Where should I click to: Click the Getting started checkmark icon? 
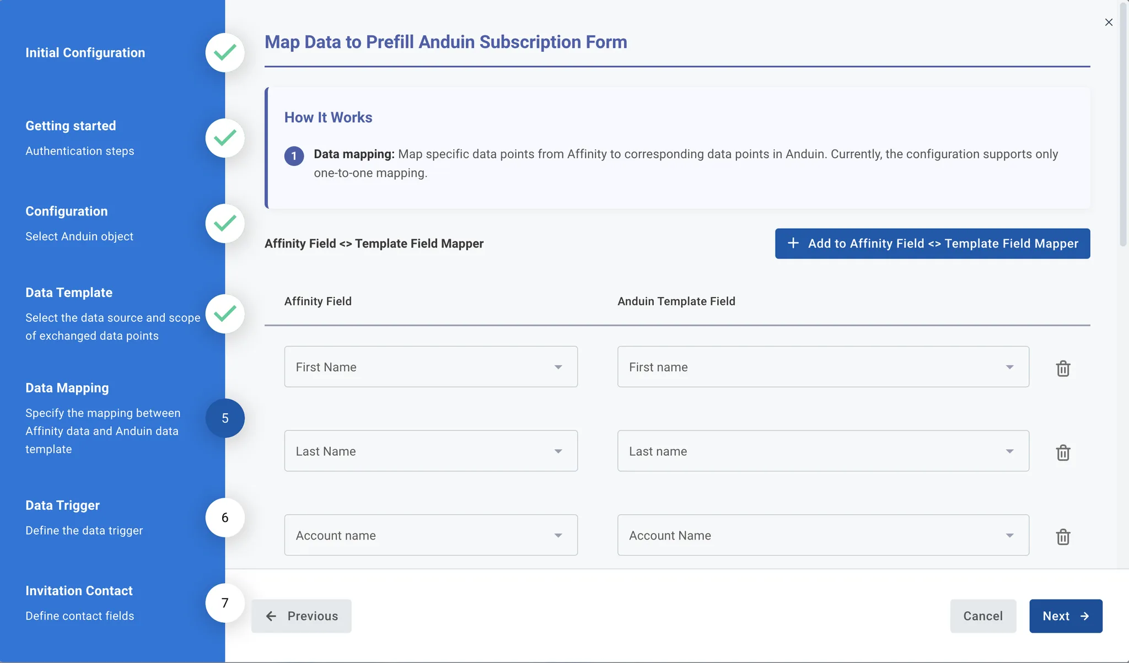[225, 138]
